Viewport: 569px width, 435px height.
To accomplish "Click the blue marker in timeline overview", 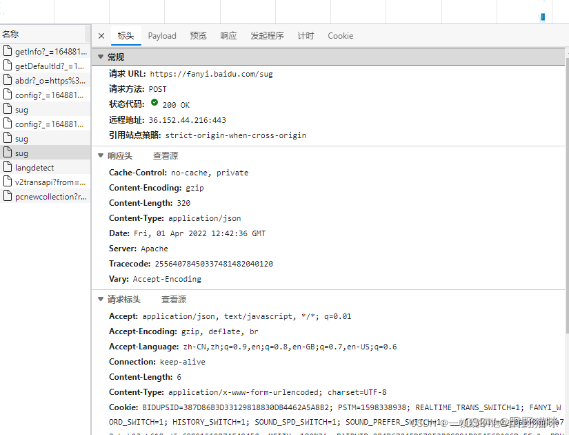I will tap(543, 17).
